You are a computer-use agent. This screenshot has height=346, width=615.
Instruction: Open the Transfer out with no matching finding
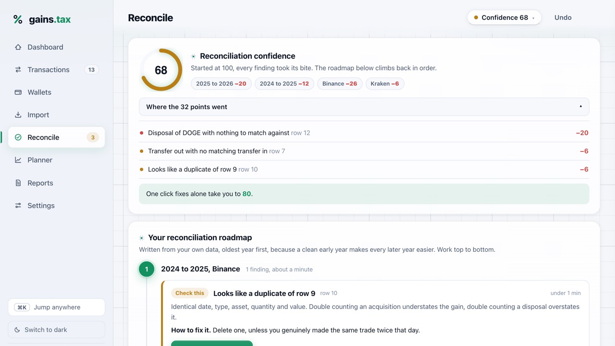point(364,151)
